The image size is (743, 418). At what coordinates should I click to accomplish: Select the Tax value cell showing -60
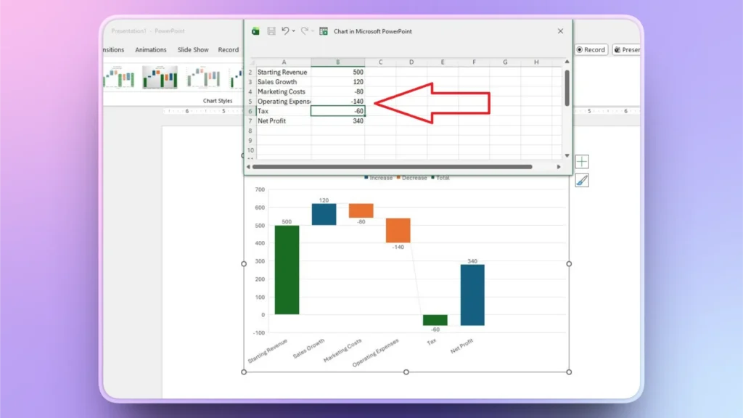(337, 111)
